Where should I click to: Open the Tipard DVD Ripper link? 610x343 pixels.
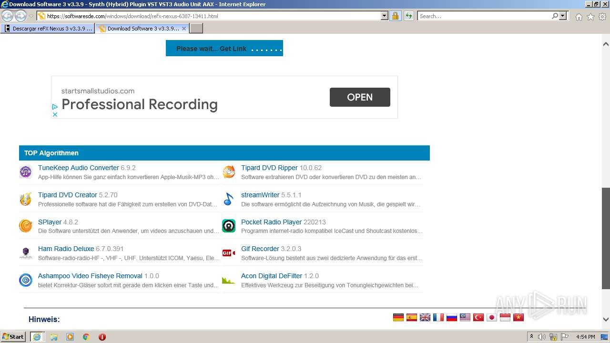tap(269, 168)
